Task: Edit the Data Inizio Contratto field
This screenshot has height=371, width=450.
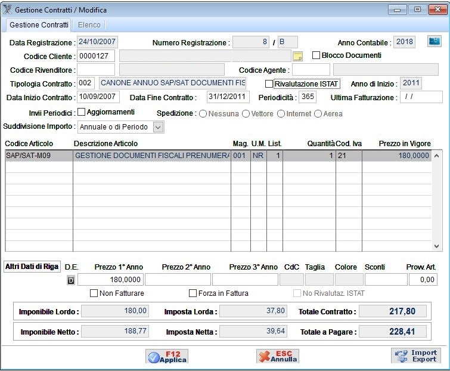Action: point(98,97)
